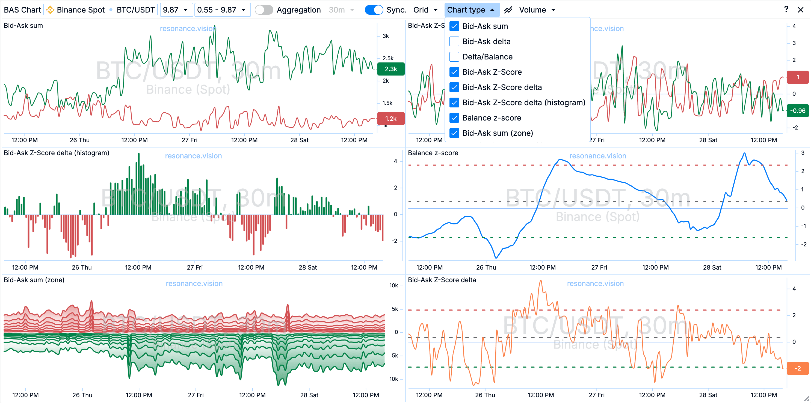
Task: Click the chart lines indicator icon
Action: [x=508, y=10]
